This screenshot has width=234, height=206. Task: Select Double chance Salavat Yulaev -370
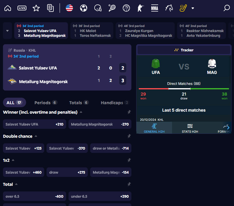67,148
